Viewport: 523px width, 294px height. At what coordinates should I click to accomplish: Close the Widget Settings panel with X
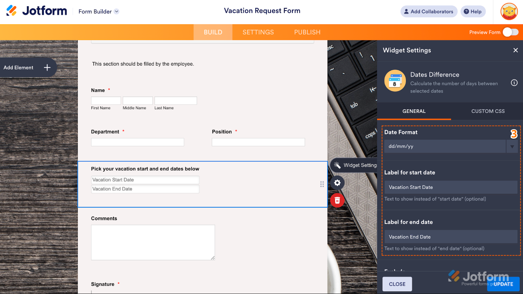click(x=515, y=50)
